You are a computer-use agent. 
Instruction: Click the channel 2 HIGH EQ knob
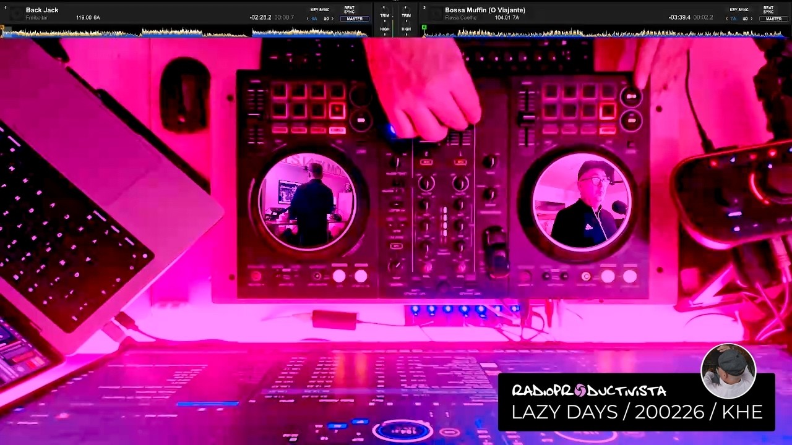pyautogui.click(x=406, y=23)
